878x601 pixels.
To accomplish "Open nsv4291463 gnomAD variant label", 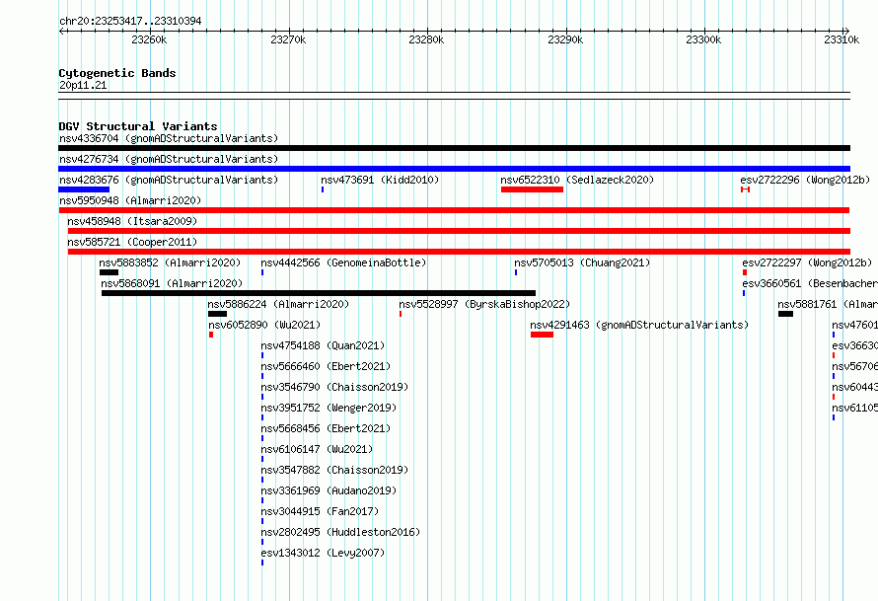I will 639,325.
